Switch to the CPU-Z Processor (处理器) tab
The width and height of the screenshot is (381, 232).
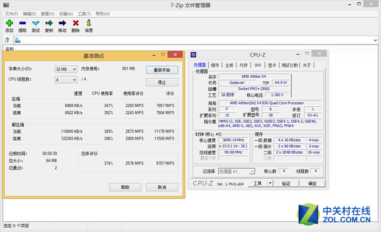[x=199, y=65]
